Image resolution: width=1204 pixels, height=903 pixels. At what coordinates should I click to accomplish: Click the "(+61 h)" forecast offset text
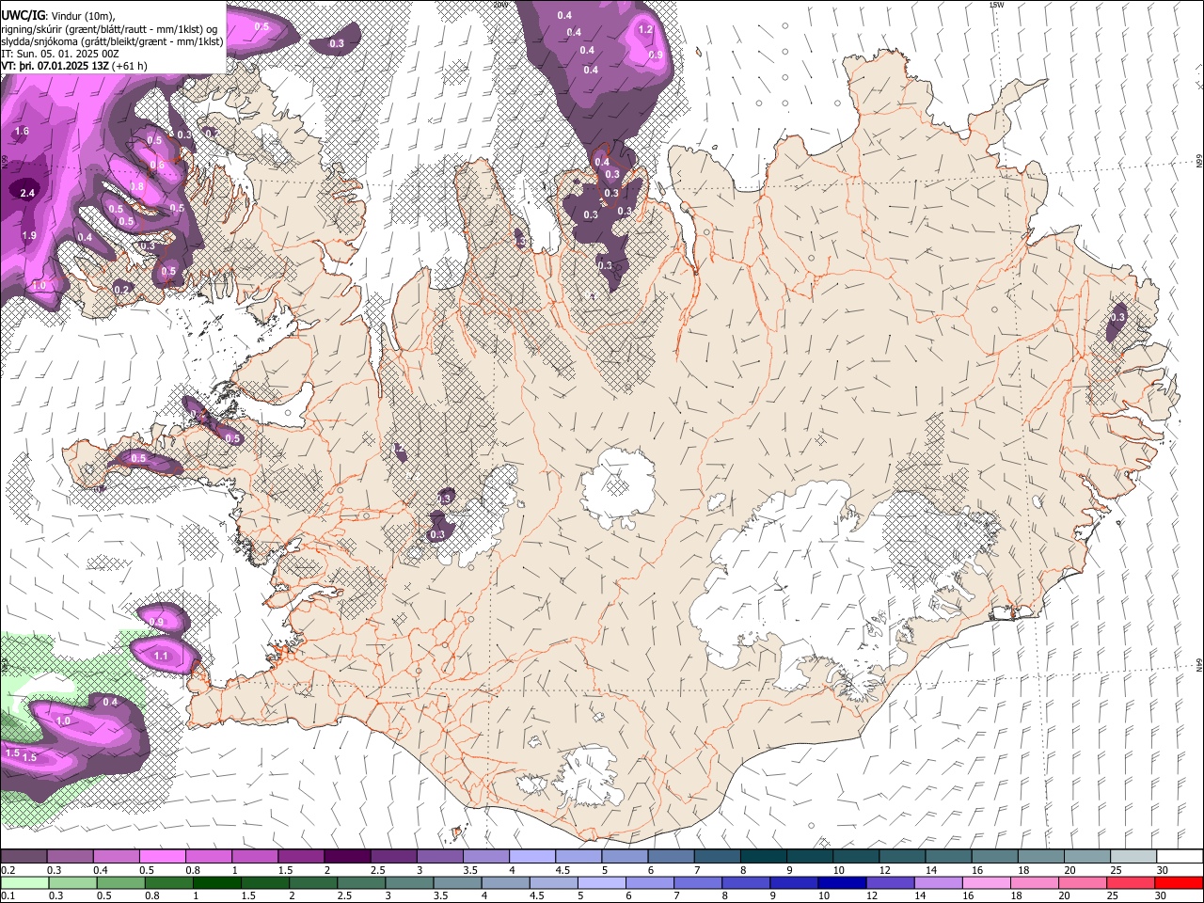(x=130, y=67)
